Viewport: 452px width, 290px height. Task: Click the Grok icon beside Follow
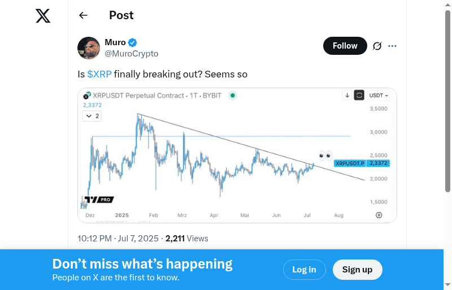pos(377,46)
